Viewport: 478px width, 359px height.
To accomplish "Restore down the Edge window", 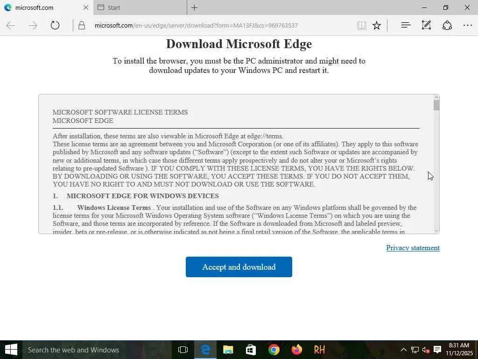I will [446, 7].
